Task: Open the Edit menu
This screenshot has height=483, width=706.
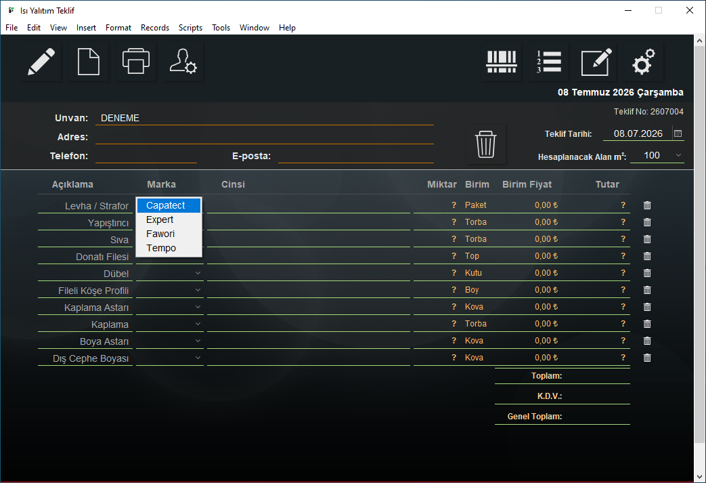Action: [34, 28]
